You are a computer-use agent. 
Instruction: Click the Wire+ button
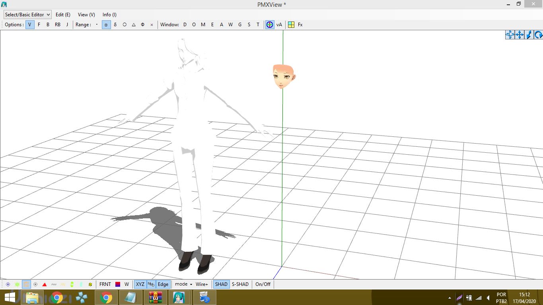pyautogui.click(x=202, y=284)
